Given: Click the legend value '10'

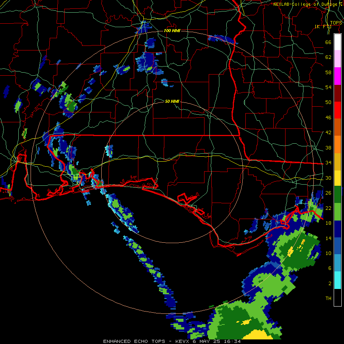Looking at the screenshot, I should point(328,253).
